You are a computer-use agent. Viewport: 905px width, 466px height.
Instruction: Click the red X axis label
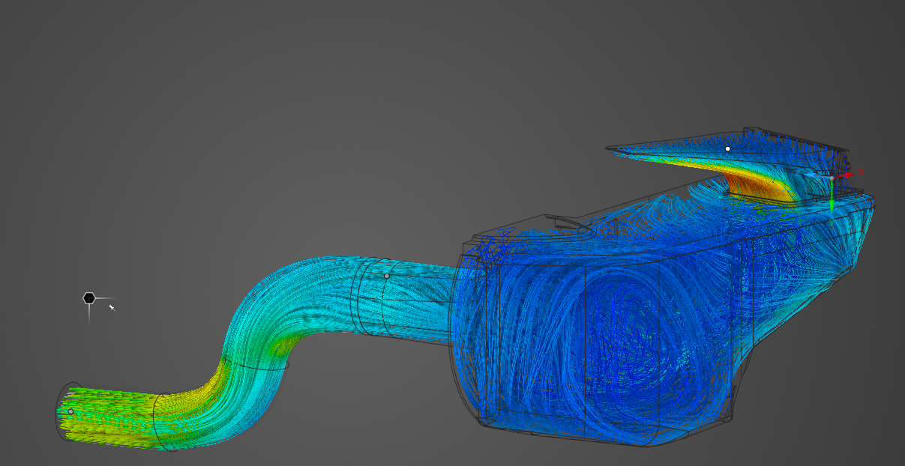861,172
